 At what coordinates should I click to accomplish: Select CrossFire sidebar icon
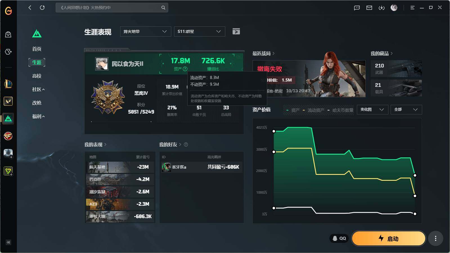8,136
